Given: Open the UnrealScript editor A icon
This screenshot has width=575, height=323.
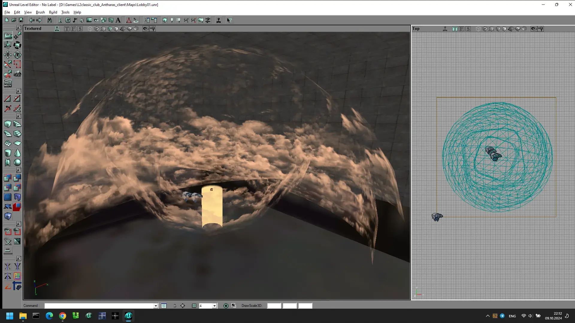Looking at the screenshot, I should click(x=118, y=20).
